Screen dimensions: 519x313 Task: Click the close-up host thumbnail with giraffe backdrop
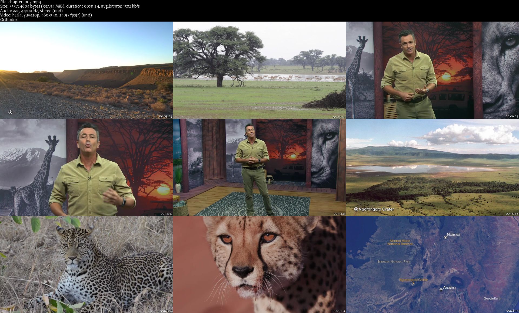(x=86, y=167)
